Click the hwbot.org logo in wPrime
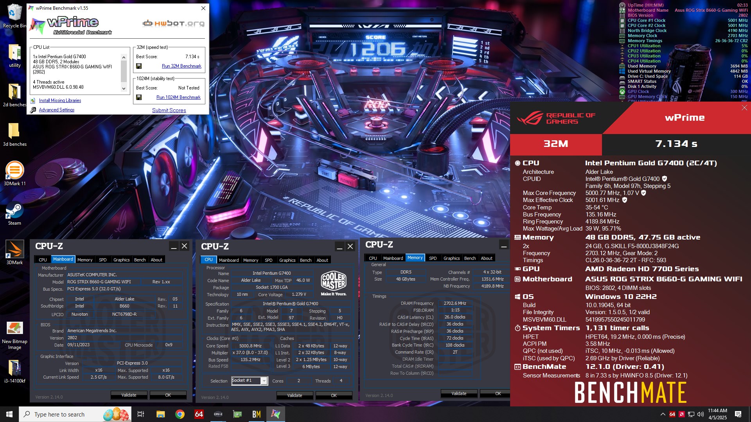 click(x=173, y=23)
